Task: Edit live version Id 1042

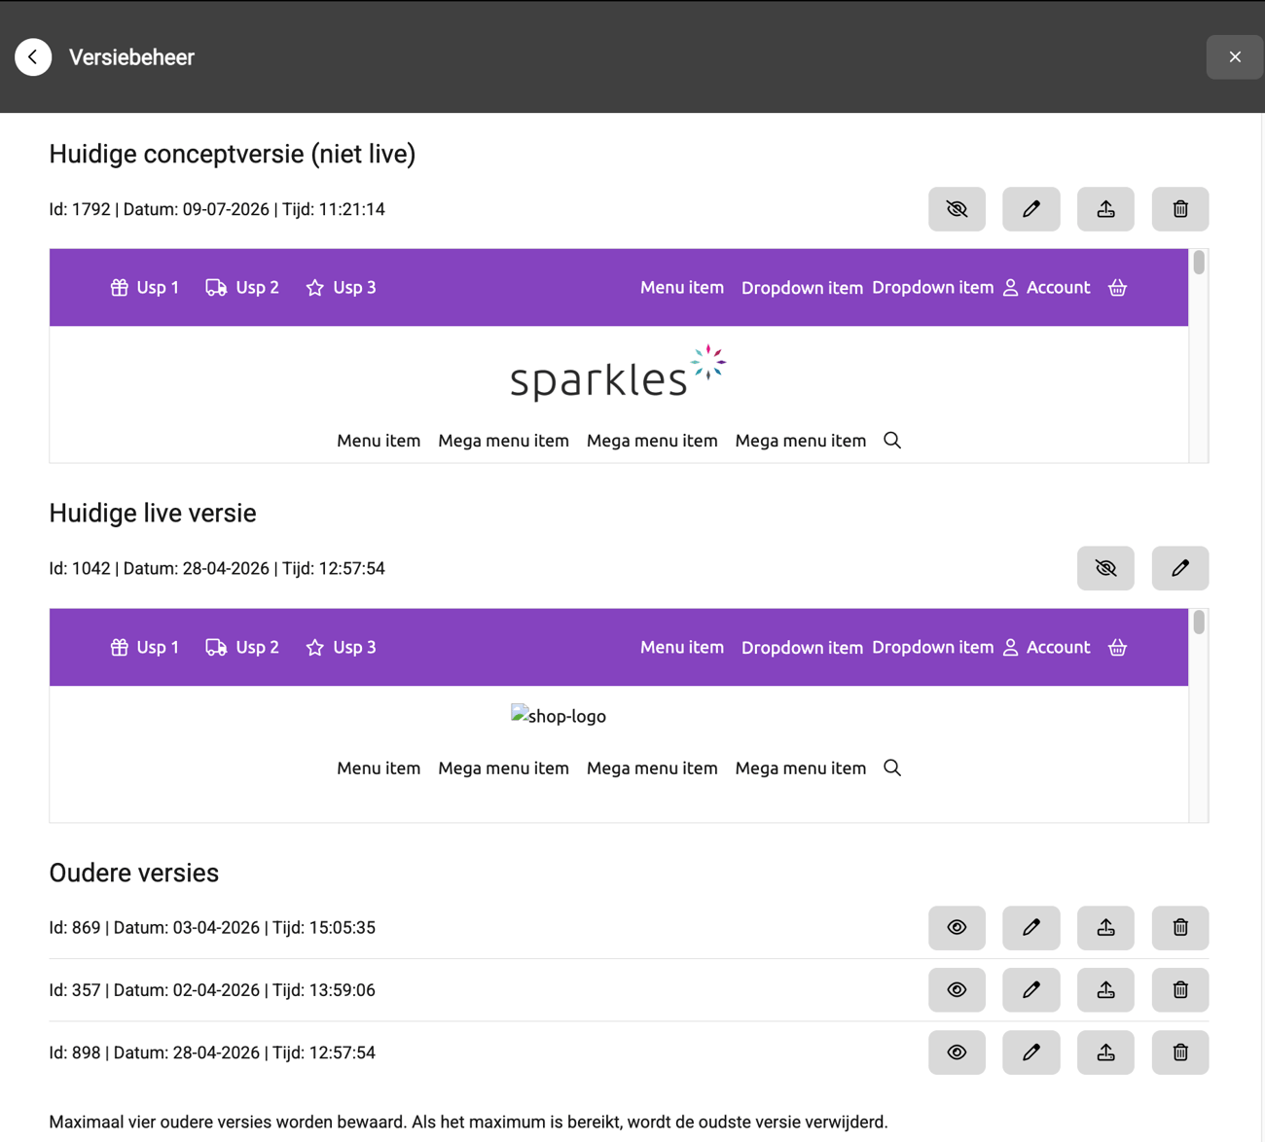Action: pos(1180,568)
